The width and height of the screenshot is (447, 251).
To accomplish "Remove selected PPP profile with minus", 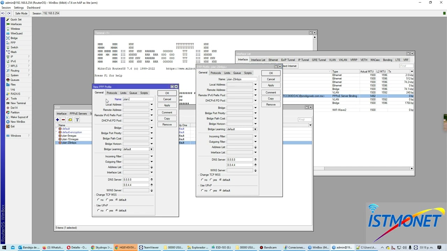I will point(63,120).
